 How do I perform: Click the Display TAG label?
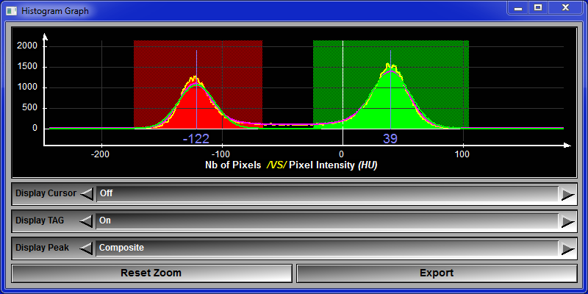(40, 220)
